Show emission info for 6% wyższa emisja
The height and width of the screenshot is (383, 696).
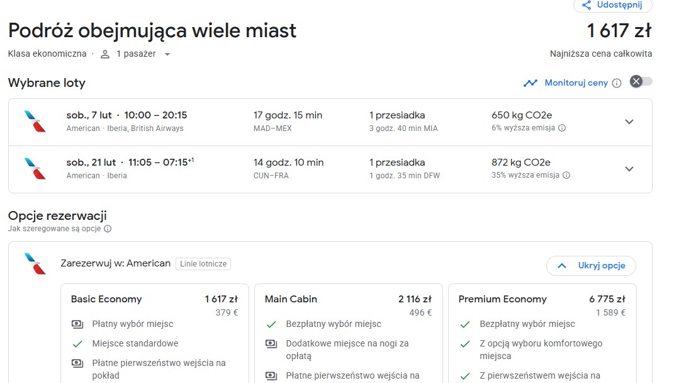tap(562, 128)
